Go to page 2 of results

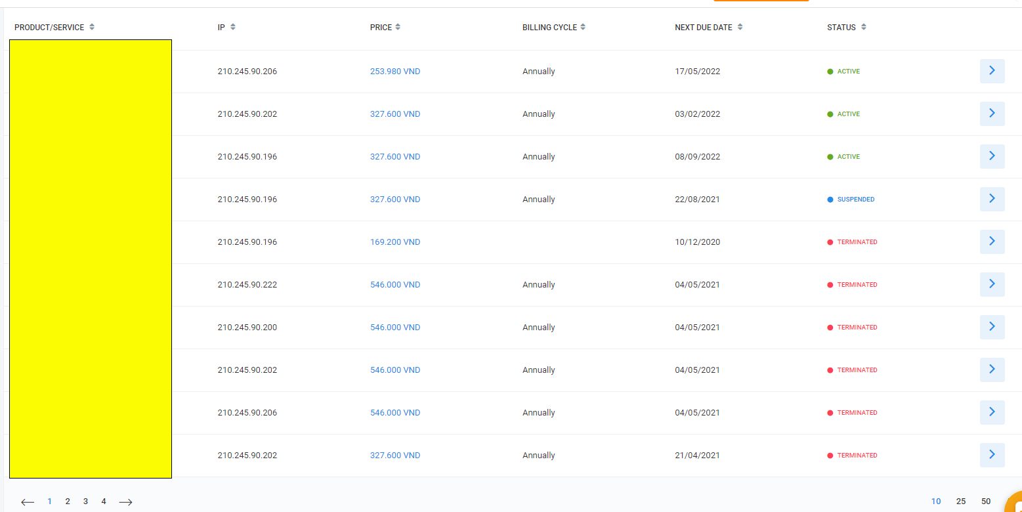click(68, 501)
